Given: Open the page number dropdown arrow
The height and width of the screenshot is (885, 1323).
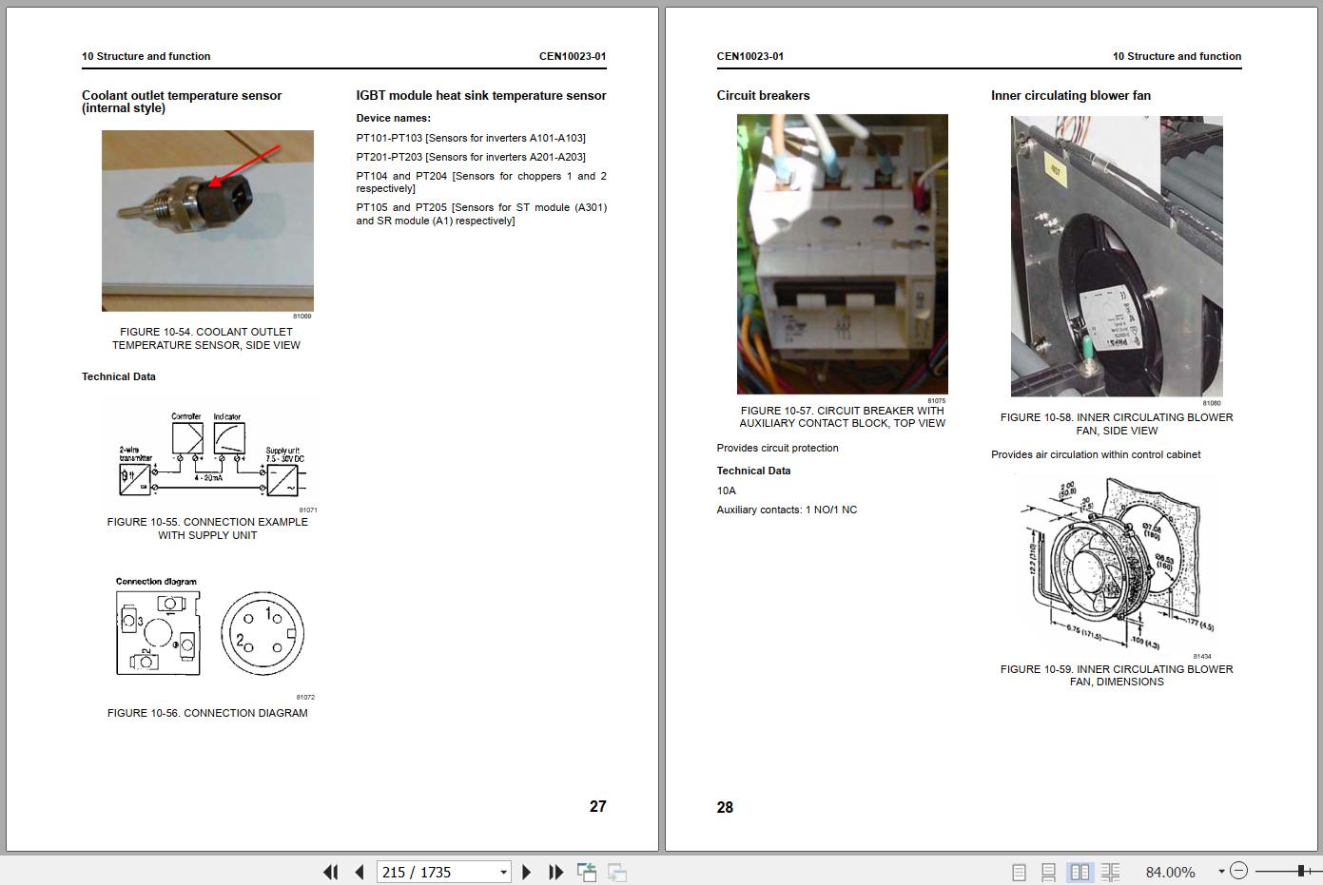Looking at the screenshot, I should 503,872.
